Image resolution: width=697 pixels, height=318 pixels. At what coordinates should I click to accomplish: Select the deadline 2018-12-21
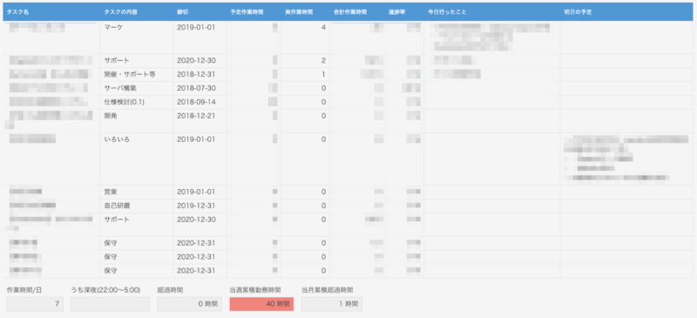(196, 116)
